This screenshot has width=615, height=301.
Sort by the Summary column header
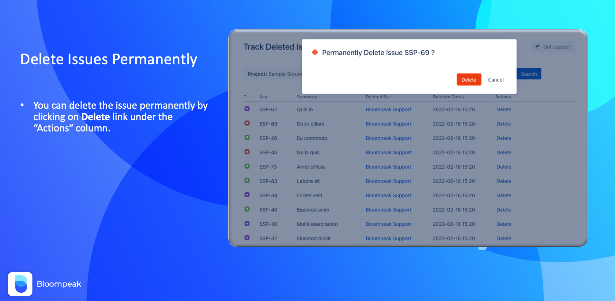point(308,97)
